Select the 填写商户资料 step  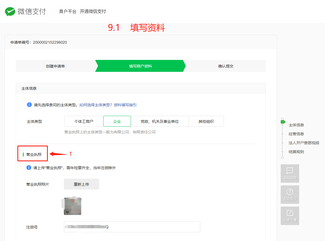click(x=140, y=66)
